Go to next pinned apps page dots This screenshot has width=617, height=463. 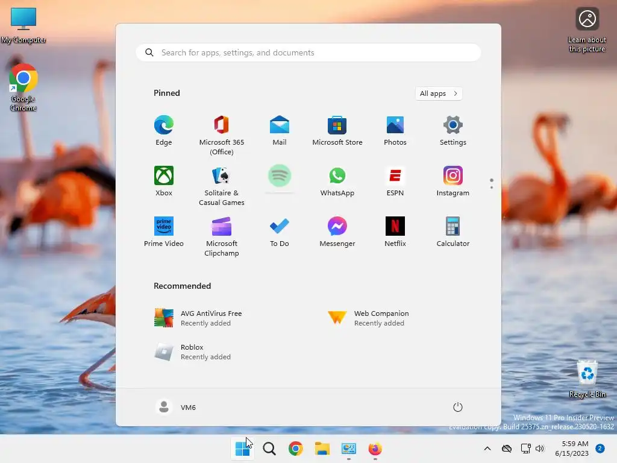pyautogui.click(x=492, y=183)
